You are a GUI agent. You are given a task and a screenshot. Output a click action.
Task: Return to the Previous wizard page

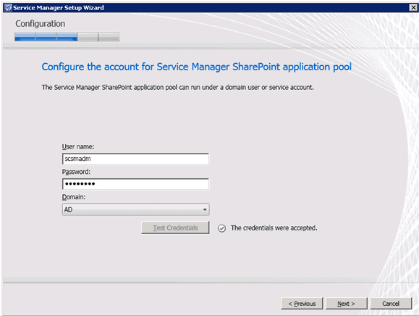[302, 304]
